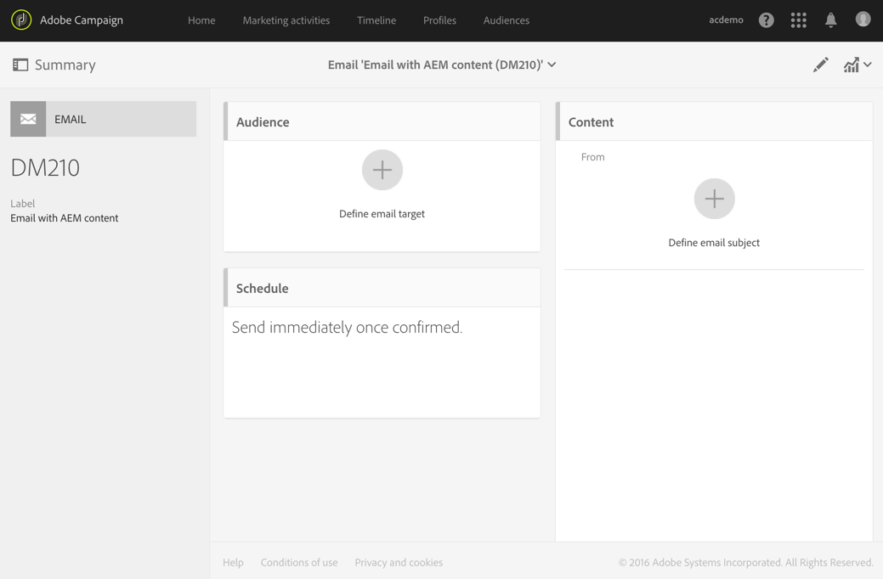
Task: Click the prepare and send chart icon
Action: tap(852, 64)
